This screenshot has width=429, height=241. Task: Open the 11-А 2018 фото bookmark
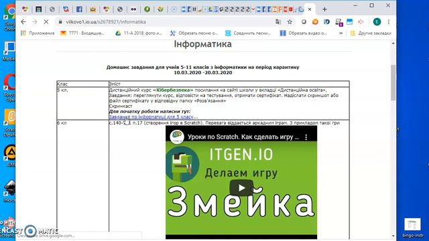coord(139,33)
